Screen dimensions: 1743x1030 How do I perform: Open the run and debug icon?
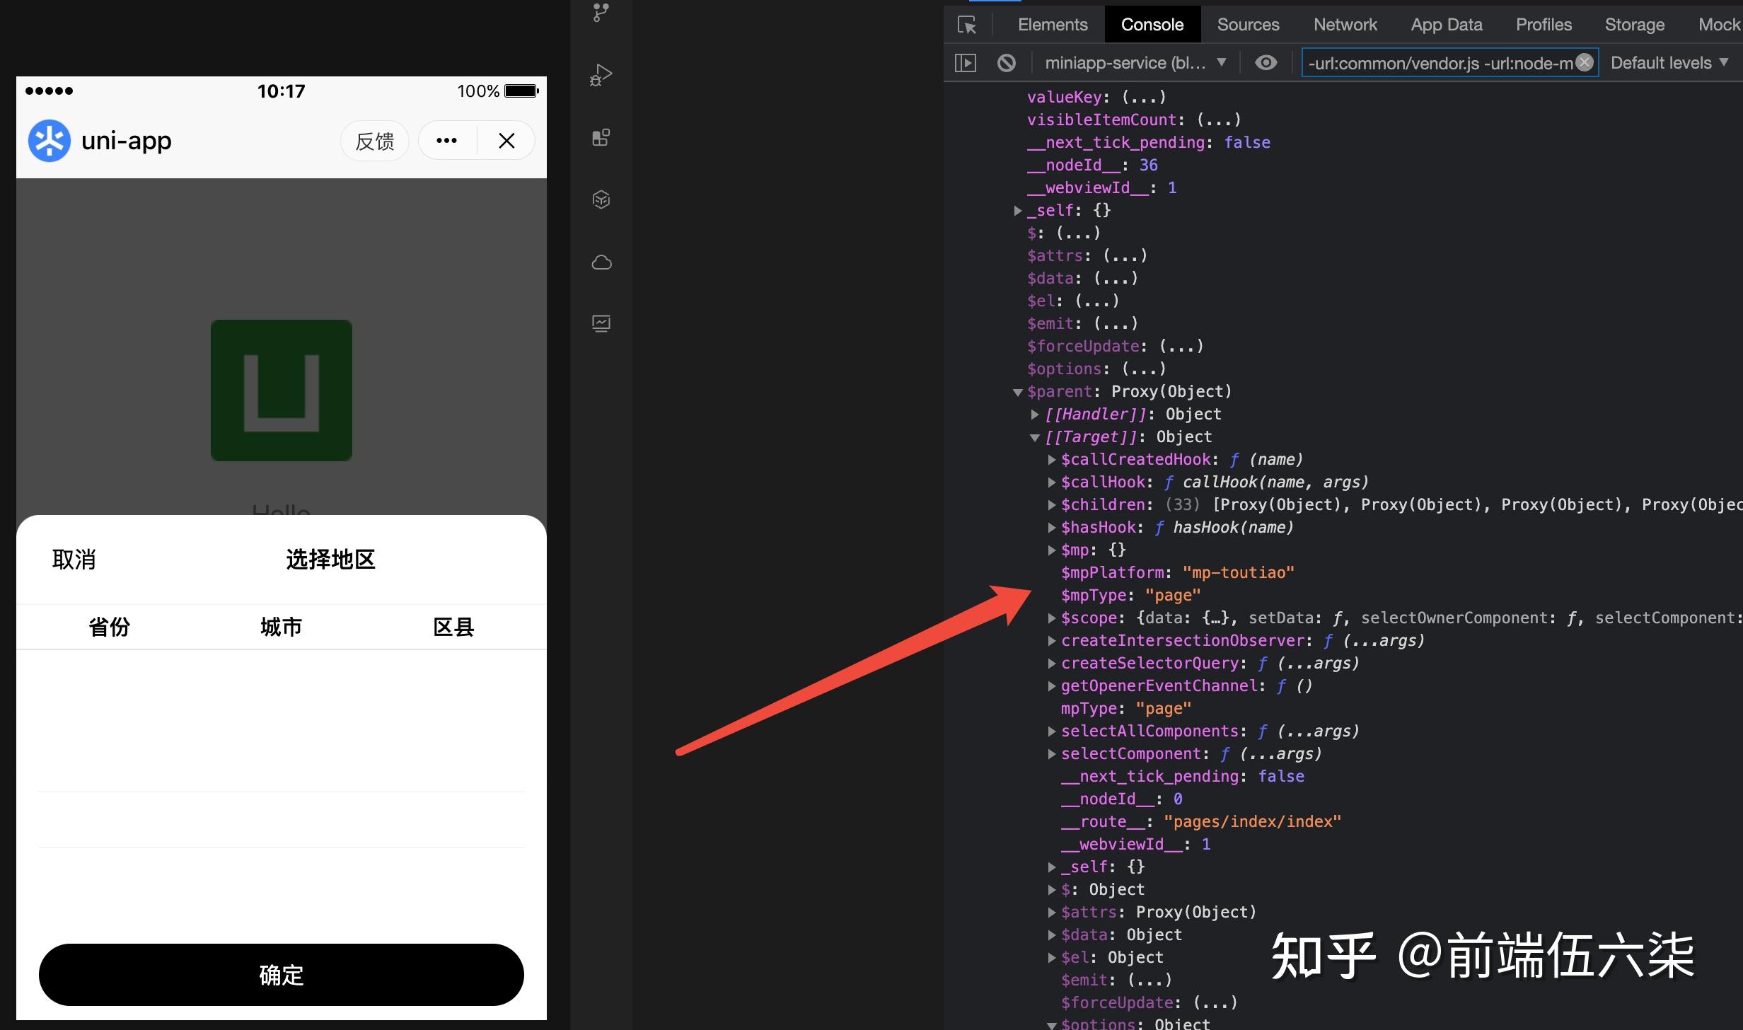601,74
